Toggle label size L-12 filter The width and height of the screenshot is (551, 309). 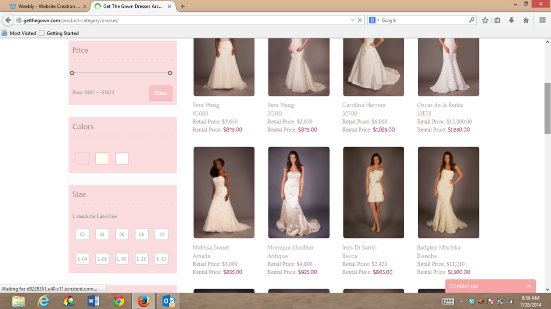161,259
